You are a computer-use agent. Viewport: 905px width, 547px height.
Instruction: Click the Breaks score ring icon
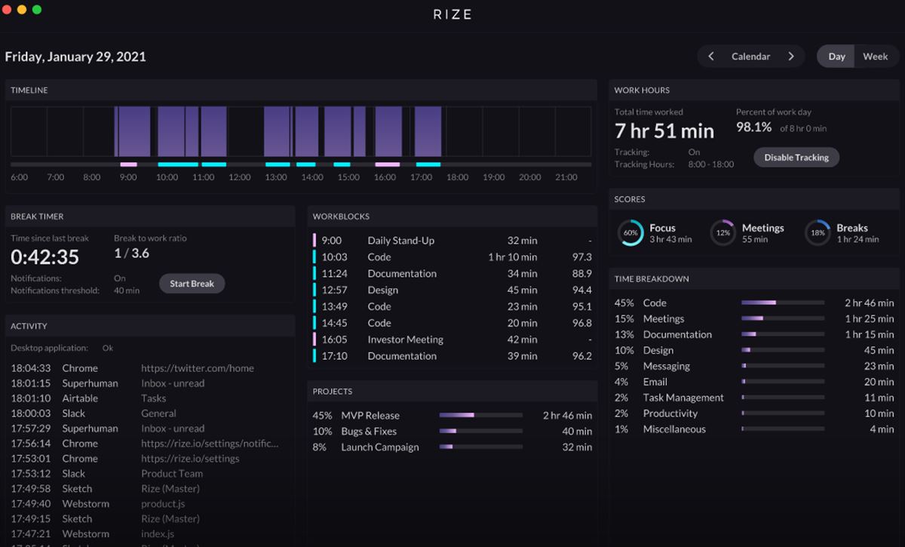818,233
